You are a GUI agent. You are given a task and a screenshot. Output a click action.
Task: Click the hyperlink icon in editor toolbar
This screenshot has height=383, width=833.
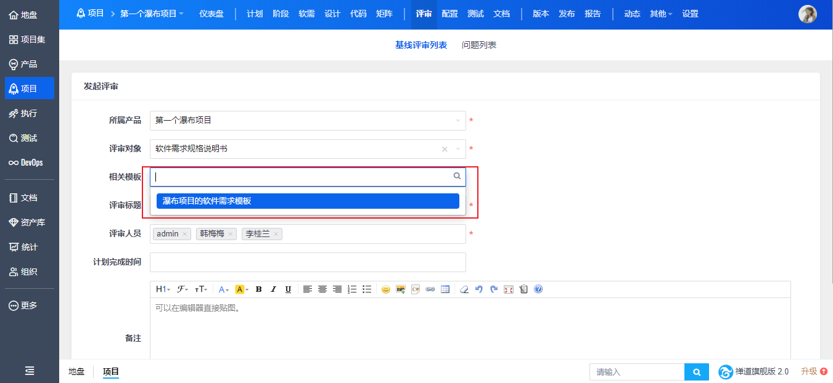point(430,289)
